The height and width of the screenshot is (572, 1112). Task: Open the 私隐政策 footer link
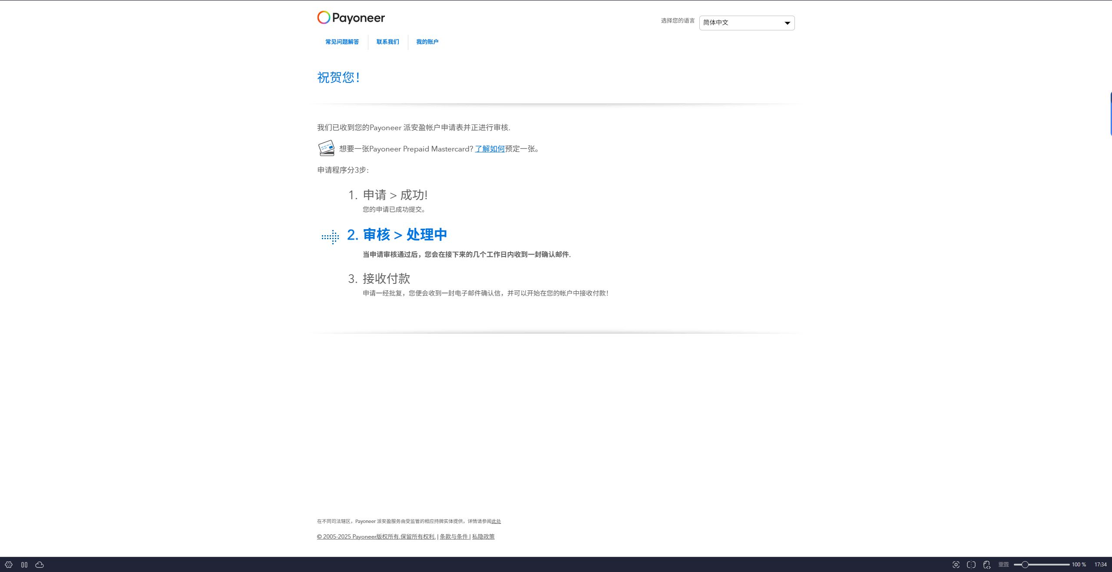click(483, 537)
